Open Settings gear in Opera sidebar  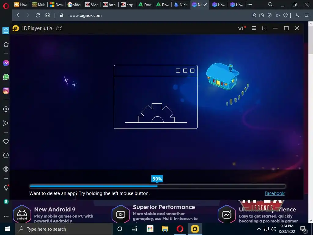pyautogui.click(x=6, y=169)
